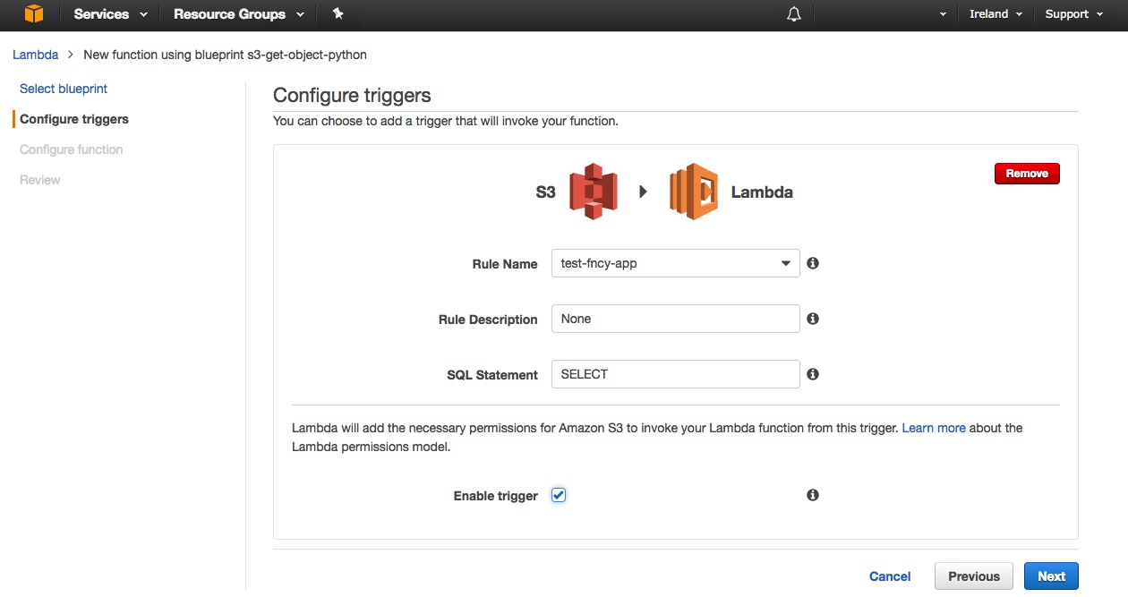Click the SQL Statement input field
The image size is (1128, 597).
point(675,374)
